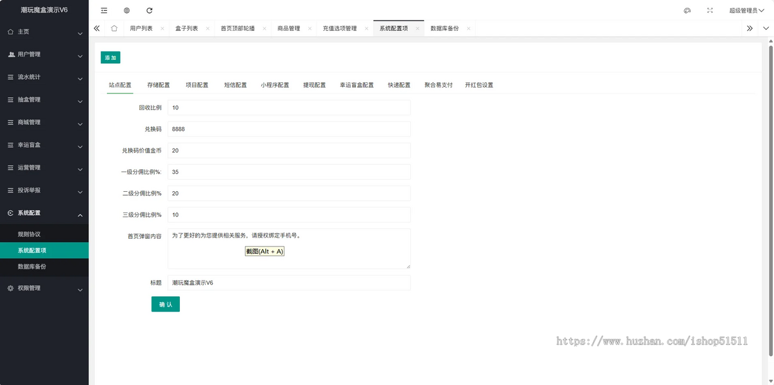Expand 流水统计 sidebar menu
The width and height of the screenshot is (774, 385).
[44, 77]
